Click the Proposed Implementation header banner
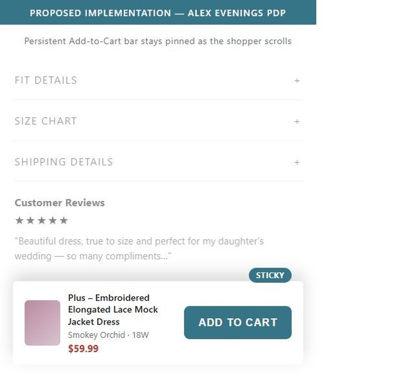Screen dimensions: 407x391 [x=158, y=12]
